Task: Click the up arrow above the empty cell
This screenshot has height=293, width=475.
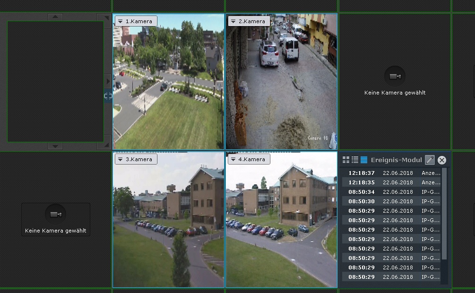Action: pos(55,17)
